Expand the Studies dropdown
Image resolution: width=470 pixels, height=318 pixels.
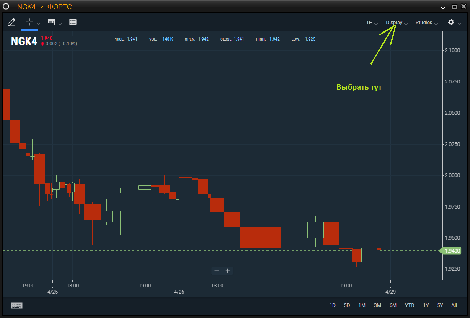tap(426, 23)
